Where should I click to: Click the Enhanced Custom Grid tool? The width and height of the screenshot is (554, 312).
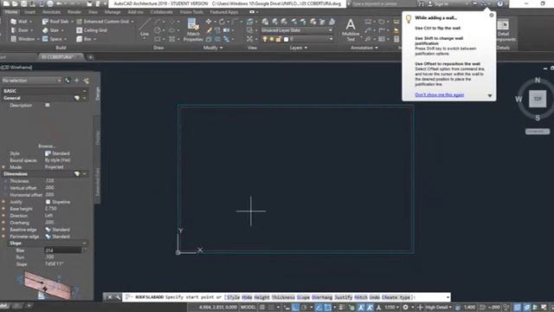[102, 21]
